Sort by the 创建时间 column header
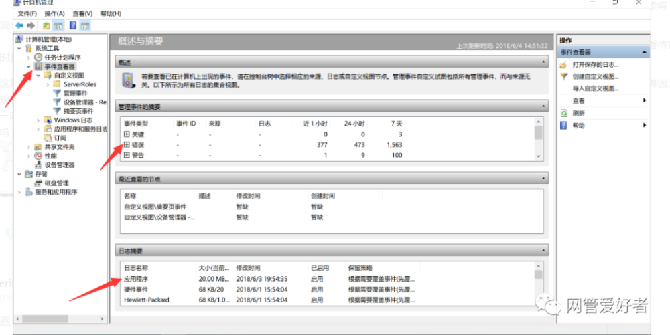Screen dimensions: 670x335 [x=323, y=196]
